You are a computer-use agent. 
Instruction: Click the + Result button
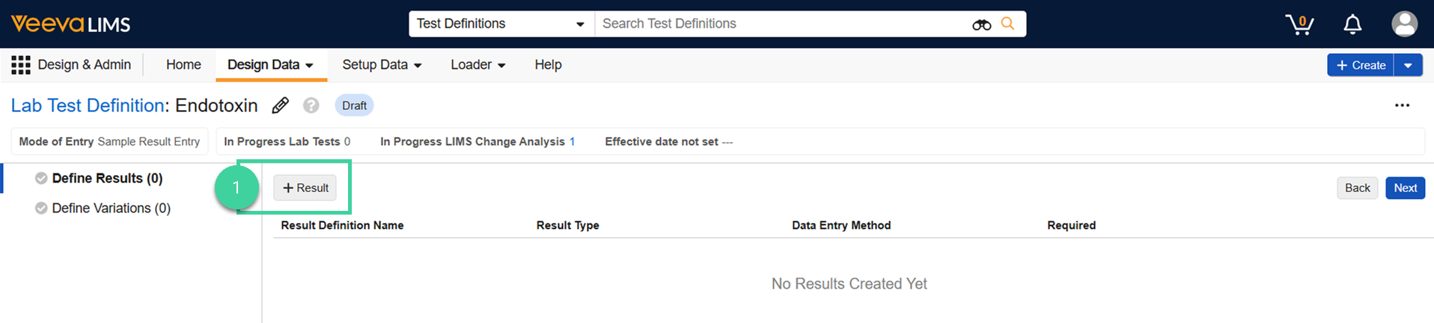tap(305, 188)
